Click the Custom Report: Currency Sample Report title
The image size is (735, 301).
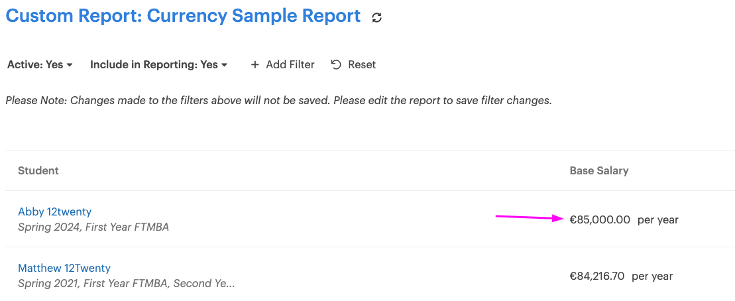pyautogui.click(x=184, y=17)
